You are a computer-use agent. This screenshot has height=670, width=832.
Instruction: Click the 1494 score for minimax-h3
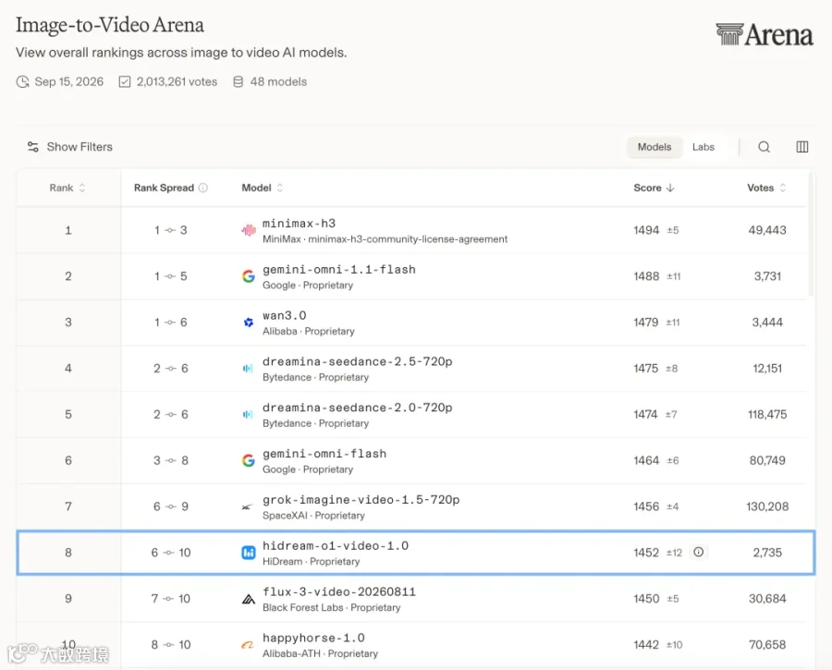coord(646,230)
